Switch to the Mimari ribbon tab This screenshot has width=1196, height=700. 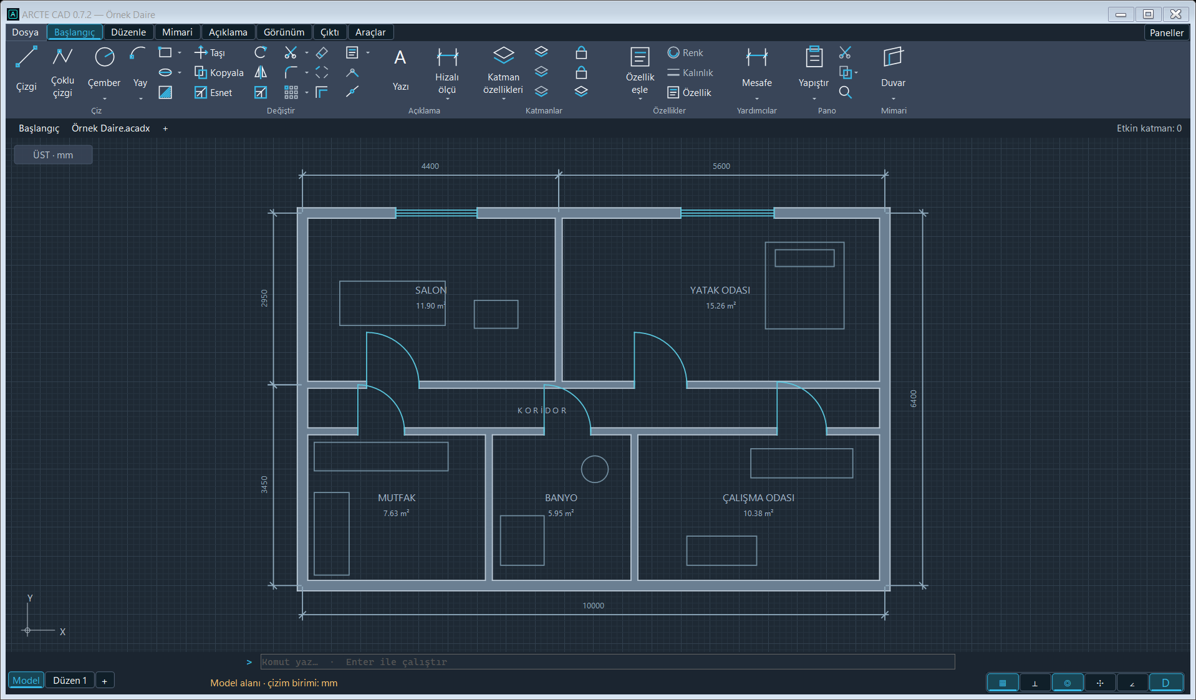coord(177,32)
